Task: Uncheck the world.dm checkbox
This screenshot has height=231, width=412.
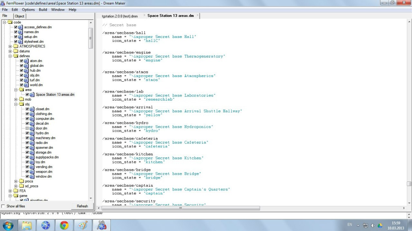Action: coord(22,85)
